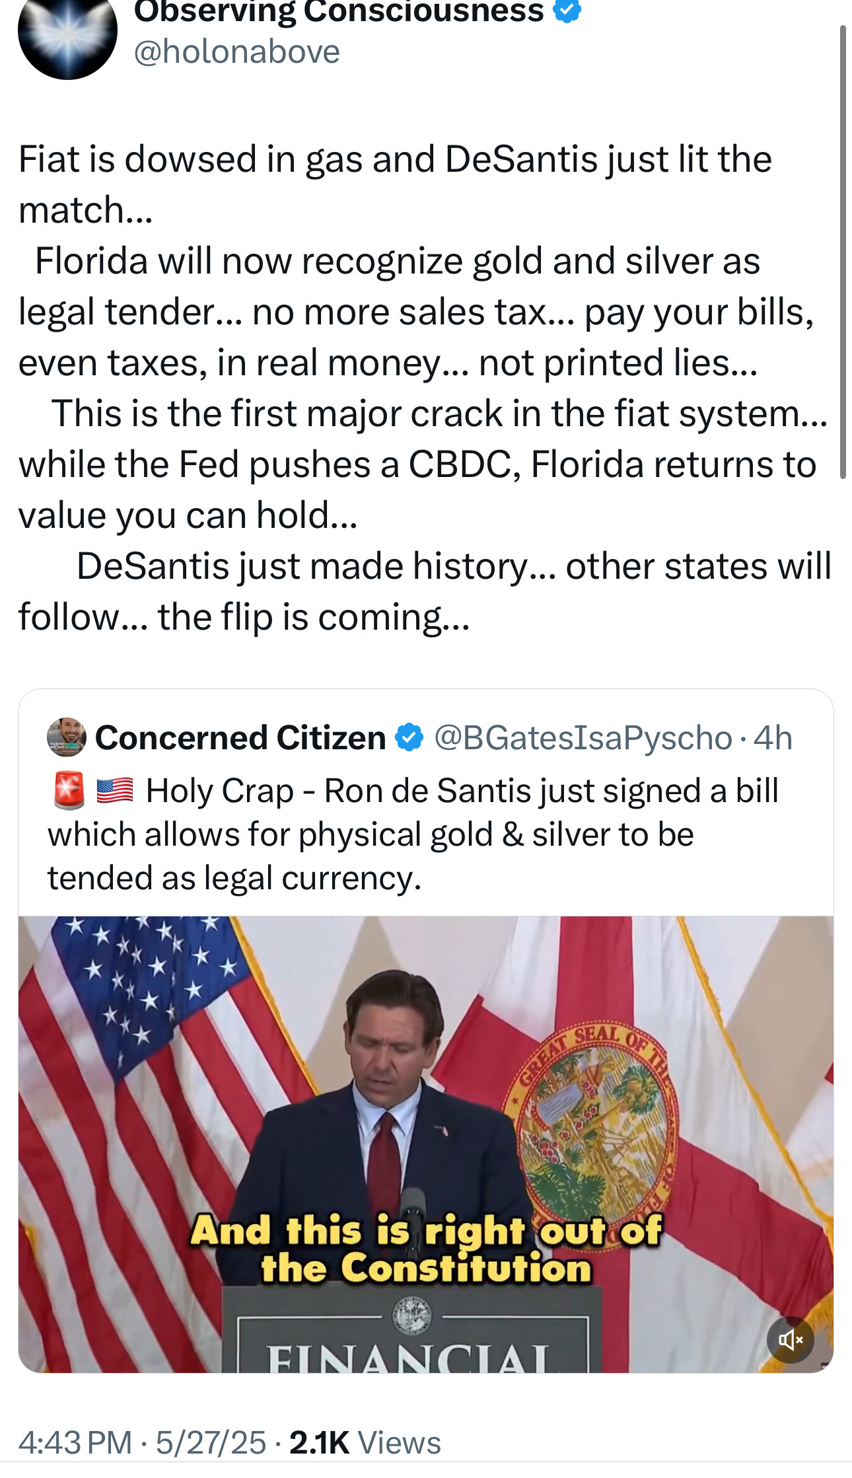
Task: Click the 4:43 PM post time
Action: 75,1442
